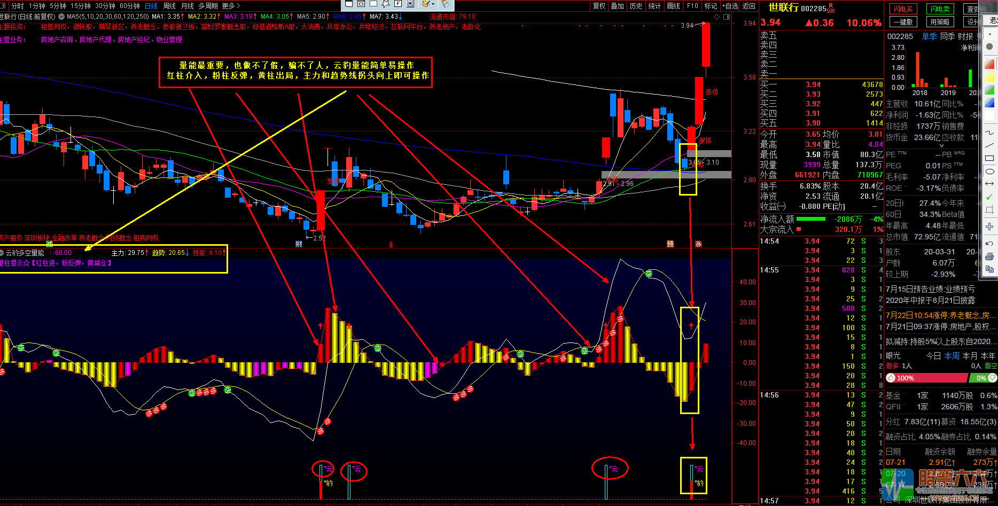Screen dimensions: 998x506
Task: Switch to the 分时 intraday tab
Action: 17,6
